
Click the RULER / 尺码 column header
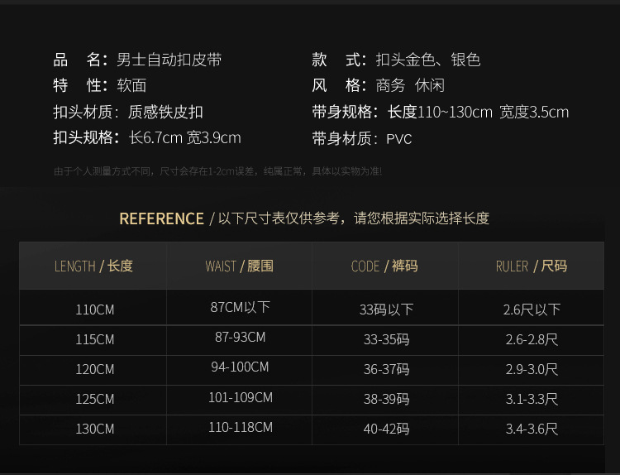point(532,266)
